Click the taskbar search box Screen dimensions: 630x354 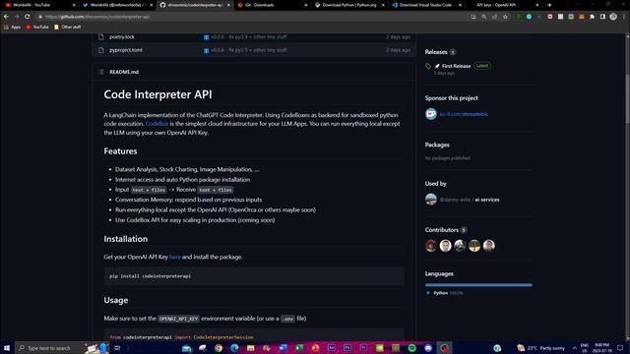(61, 348)
